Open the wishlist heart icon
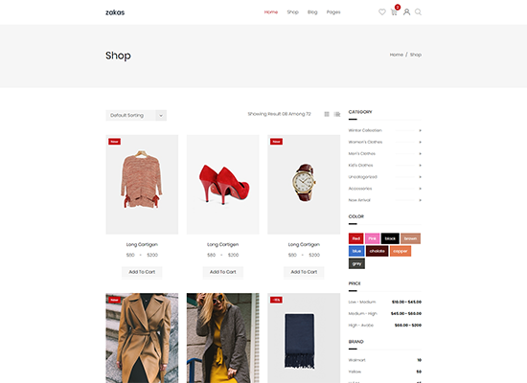Image resolution: width=527 pixels, height=383 pixels. pyautogui.click(x=381, y=12)
